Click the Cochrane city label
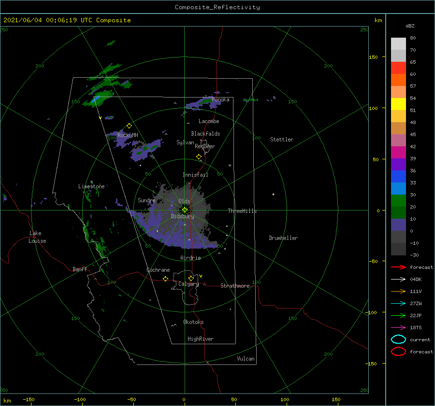The image size is (435, 406). (158, 270)
